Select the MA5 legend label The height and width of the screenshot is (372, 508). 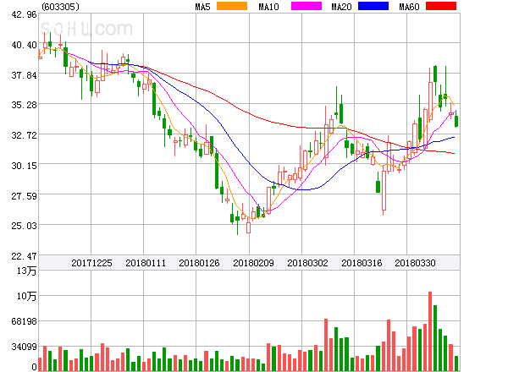point(202,7)
